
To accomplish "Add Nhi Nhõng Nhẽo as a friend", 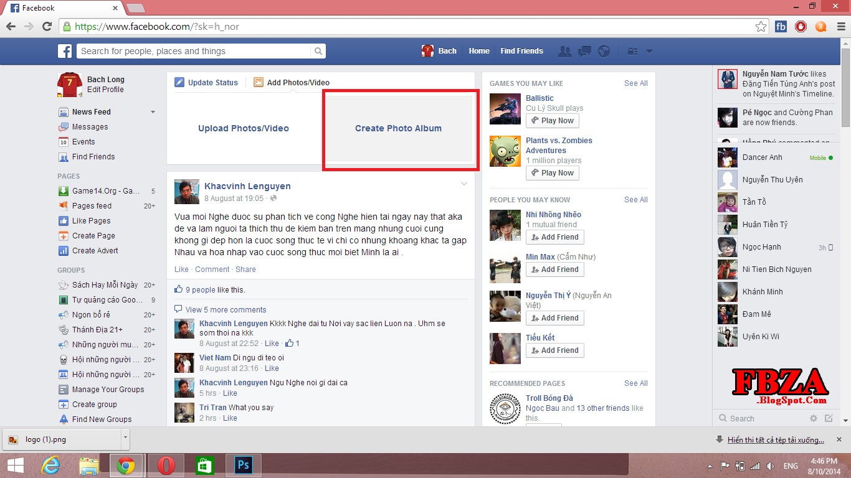I will tap(554, 237).
